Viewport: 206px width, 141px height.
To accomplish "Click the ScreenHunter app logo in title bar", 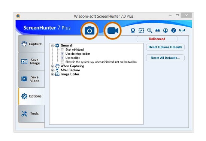I will (18, 16).
